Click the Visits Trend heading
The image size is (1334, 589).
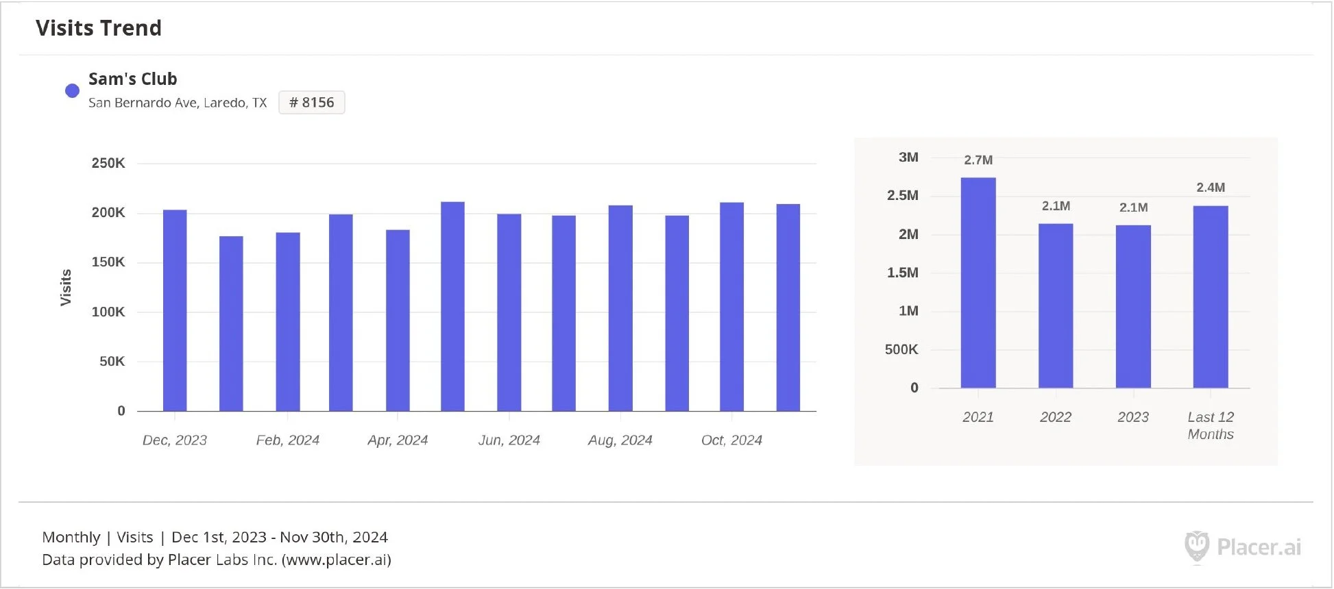[99, 28]
